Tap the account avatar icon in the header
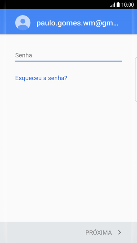 (x=23, y=23)
